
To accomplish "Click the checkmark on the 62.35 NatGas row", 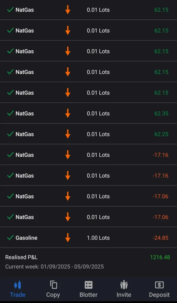I will click(10, 113).
